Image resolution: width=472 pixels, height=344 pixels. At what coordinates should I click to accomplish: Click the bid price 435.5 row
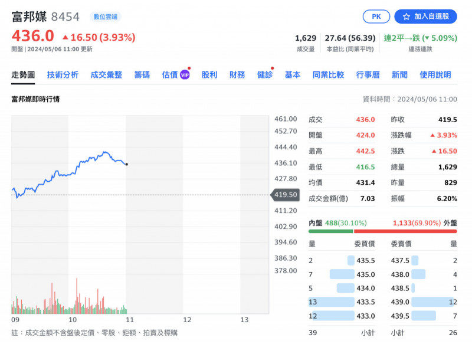[x=342, y=260]
